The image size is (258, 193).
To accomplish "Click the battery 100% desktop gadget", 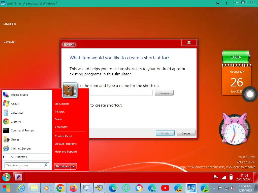I will tap(236, 57).
